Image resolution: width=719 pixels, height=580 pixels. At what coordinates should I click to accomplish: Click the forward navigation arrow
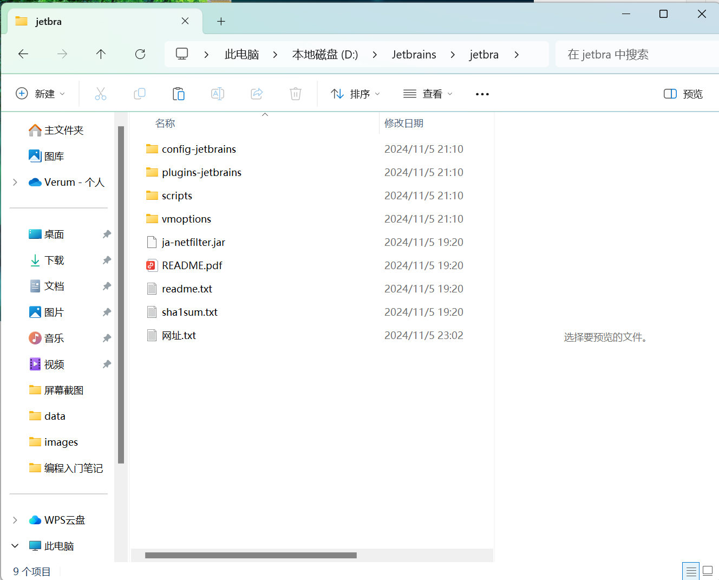pos(62,54)
